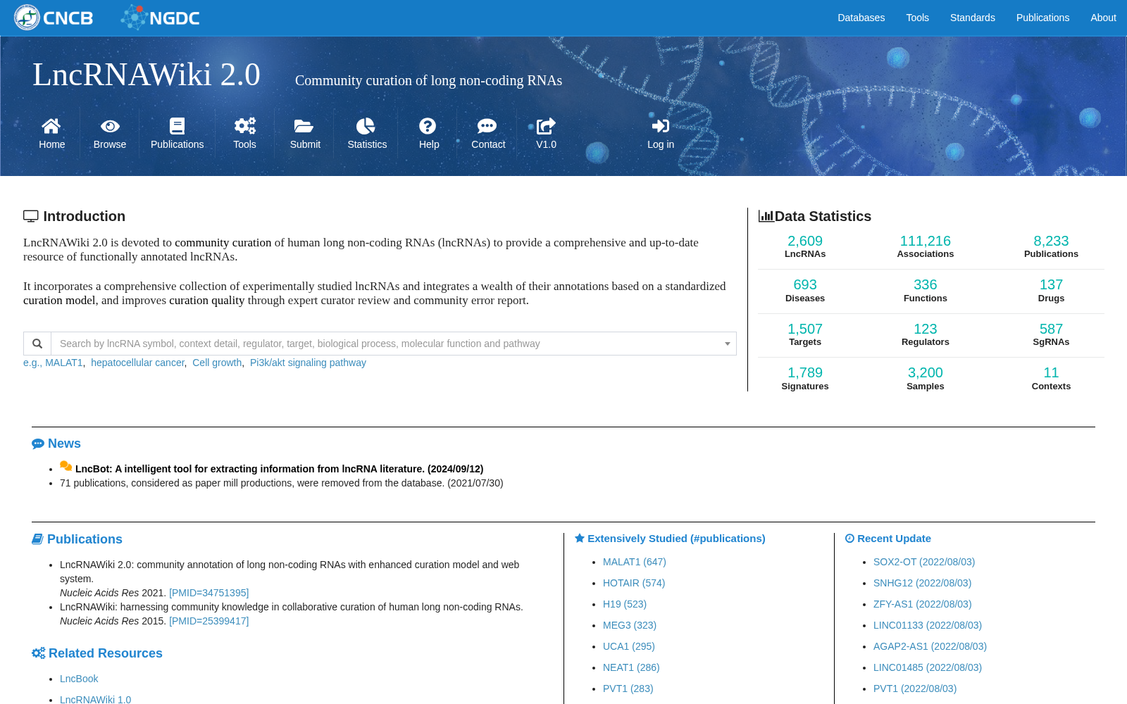Click the 2,609 LncRNAs statistic

click(x=805, y=246)
